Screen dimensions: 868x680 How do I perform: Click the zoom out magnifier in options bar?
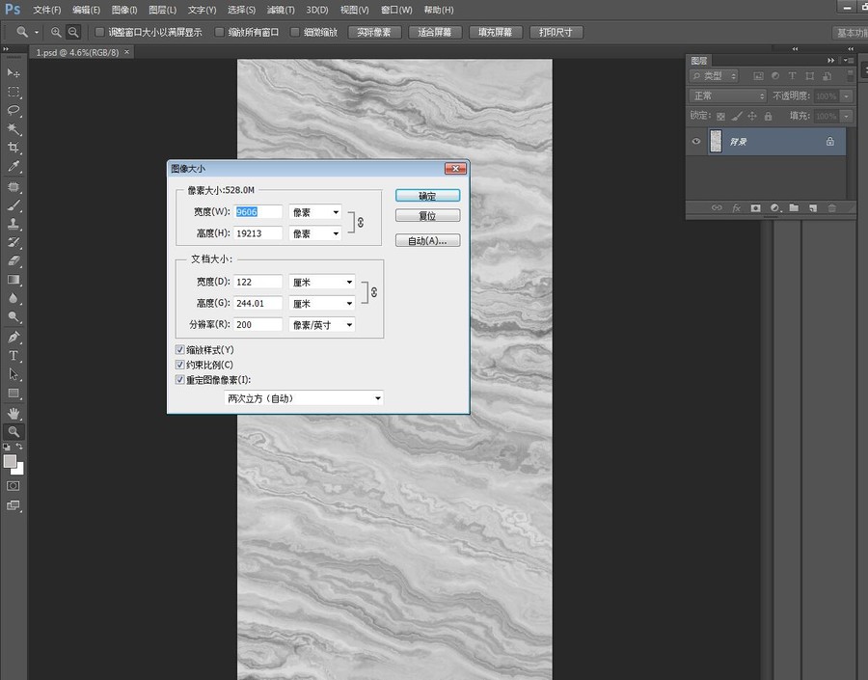(x=73, y=32)
